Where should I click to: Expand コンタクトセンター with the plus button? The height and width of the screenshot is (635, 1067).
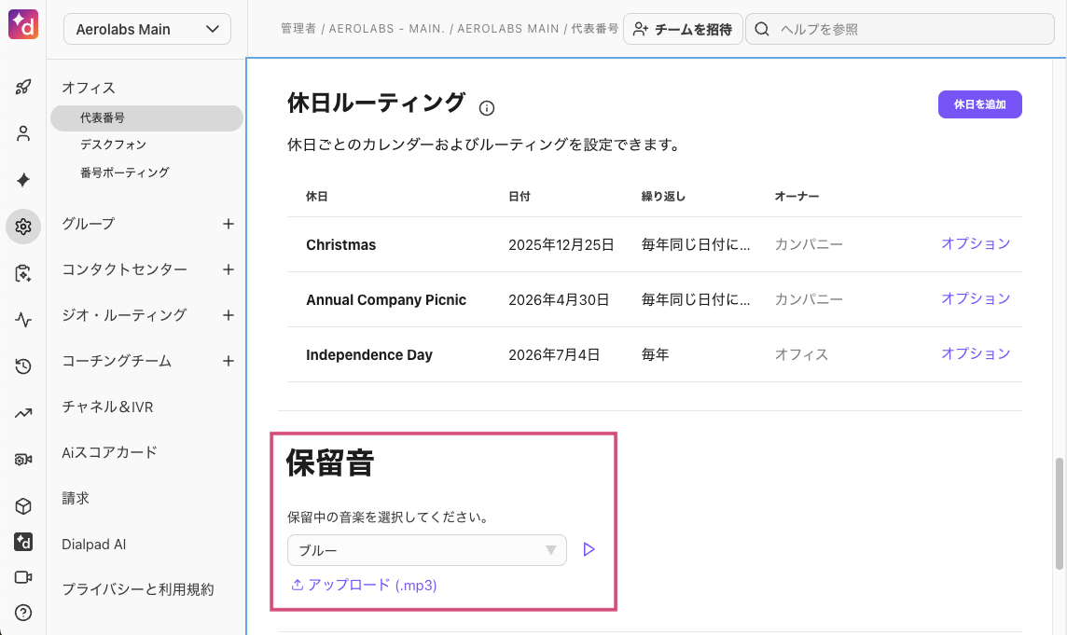pyautogui.click(x=229, y=269)
